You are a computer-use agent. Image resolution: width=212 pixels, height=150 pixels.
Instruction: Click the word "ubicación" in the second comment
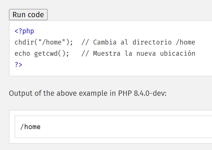[178, 53]
